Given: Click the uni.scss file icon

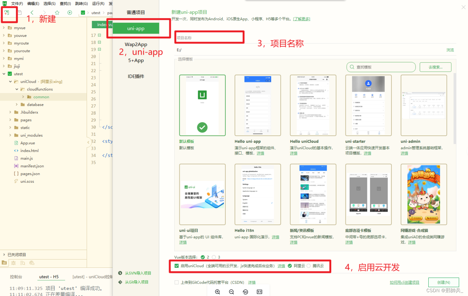Looking at the screenshot, I should tap(16, 181).
